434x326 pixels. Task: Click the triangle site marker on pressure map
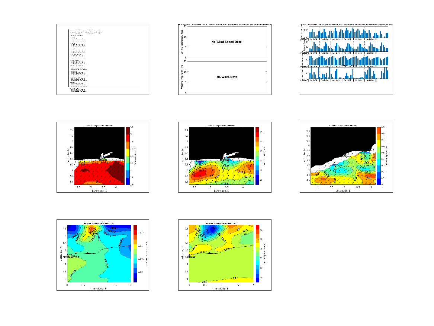87,253
